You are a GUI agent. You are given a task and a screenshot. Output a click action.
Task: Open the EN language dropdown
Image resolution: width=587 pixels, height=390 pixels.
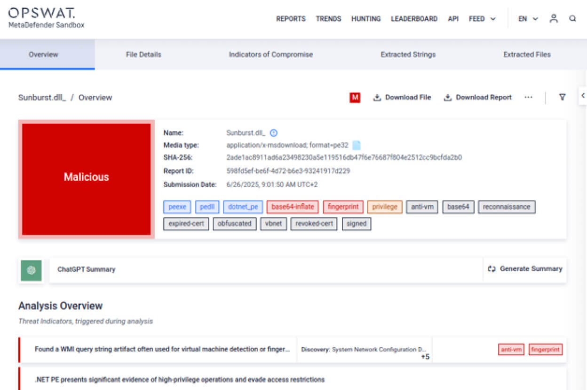[x=527, y=19]
